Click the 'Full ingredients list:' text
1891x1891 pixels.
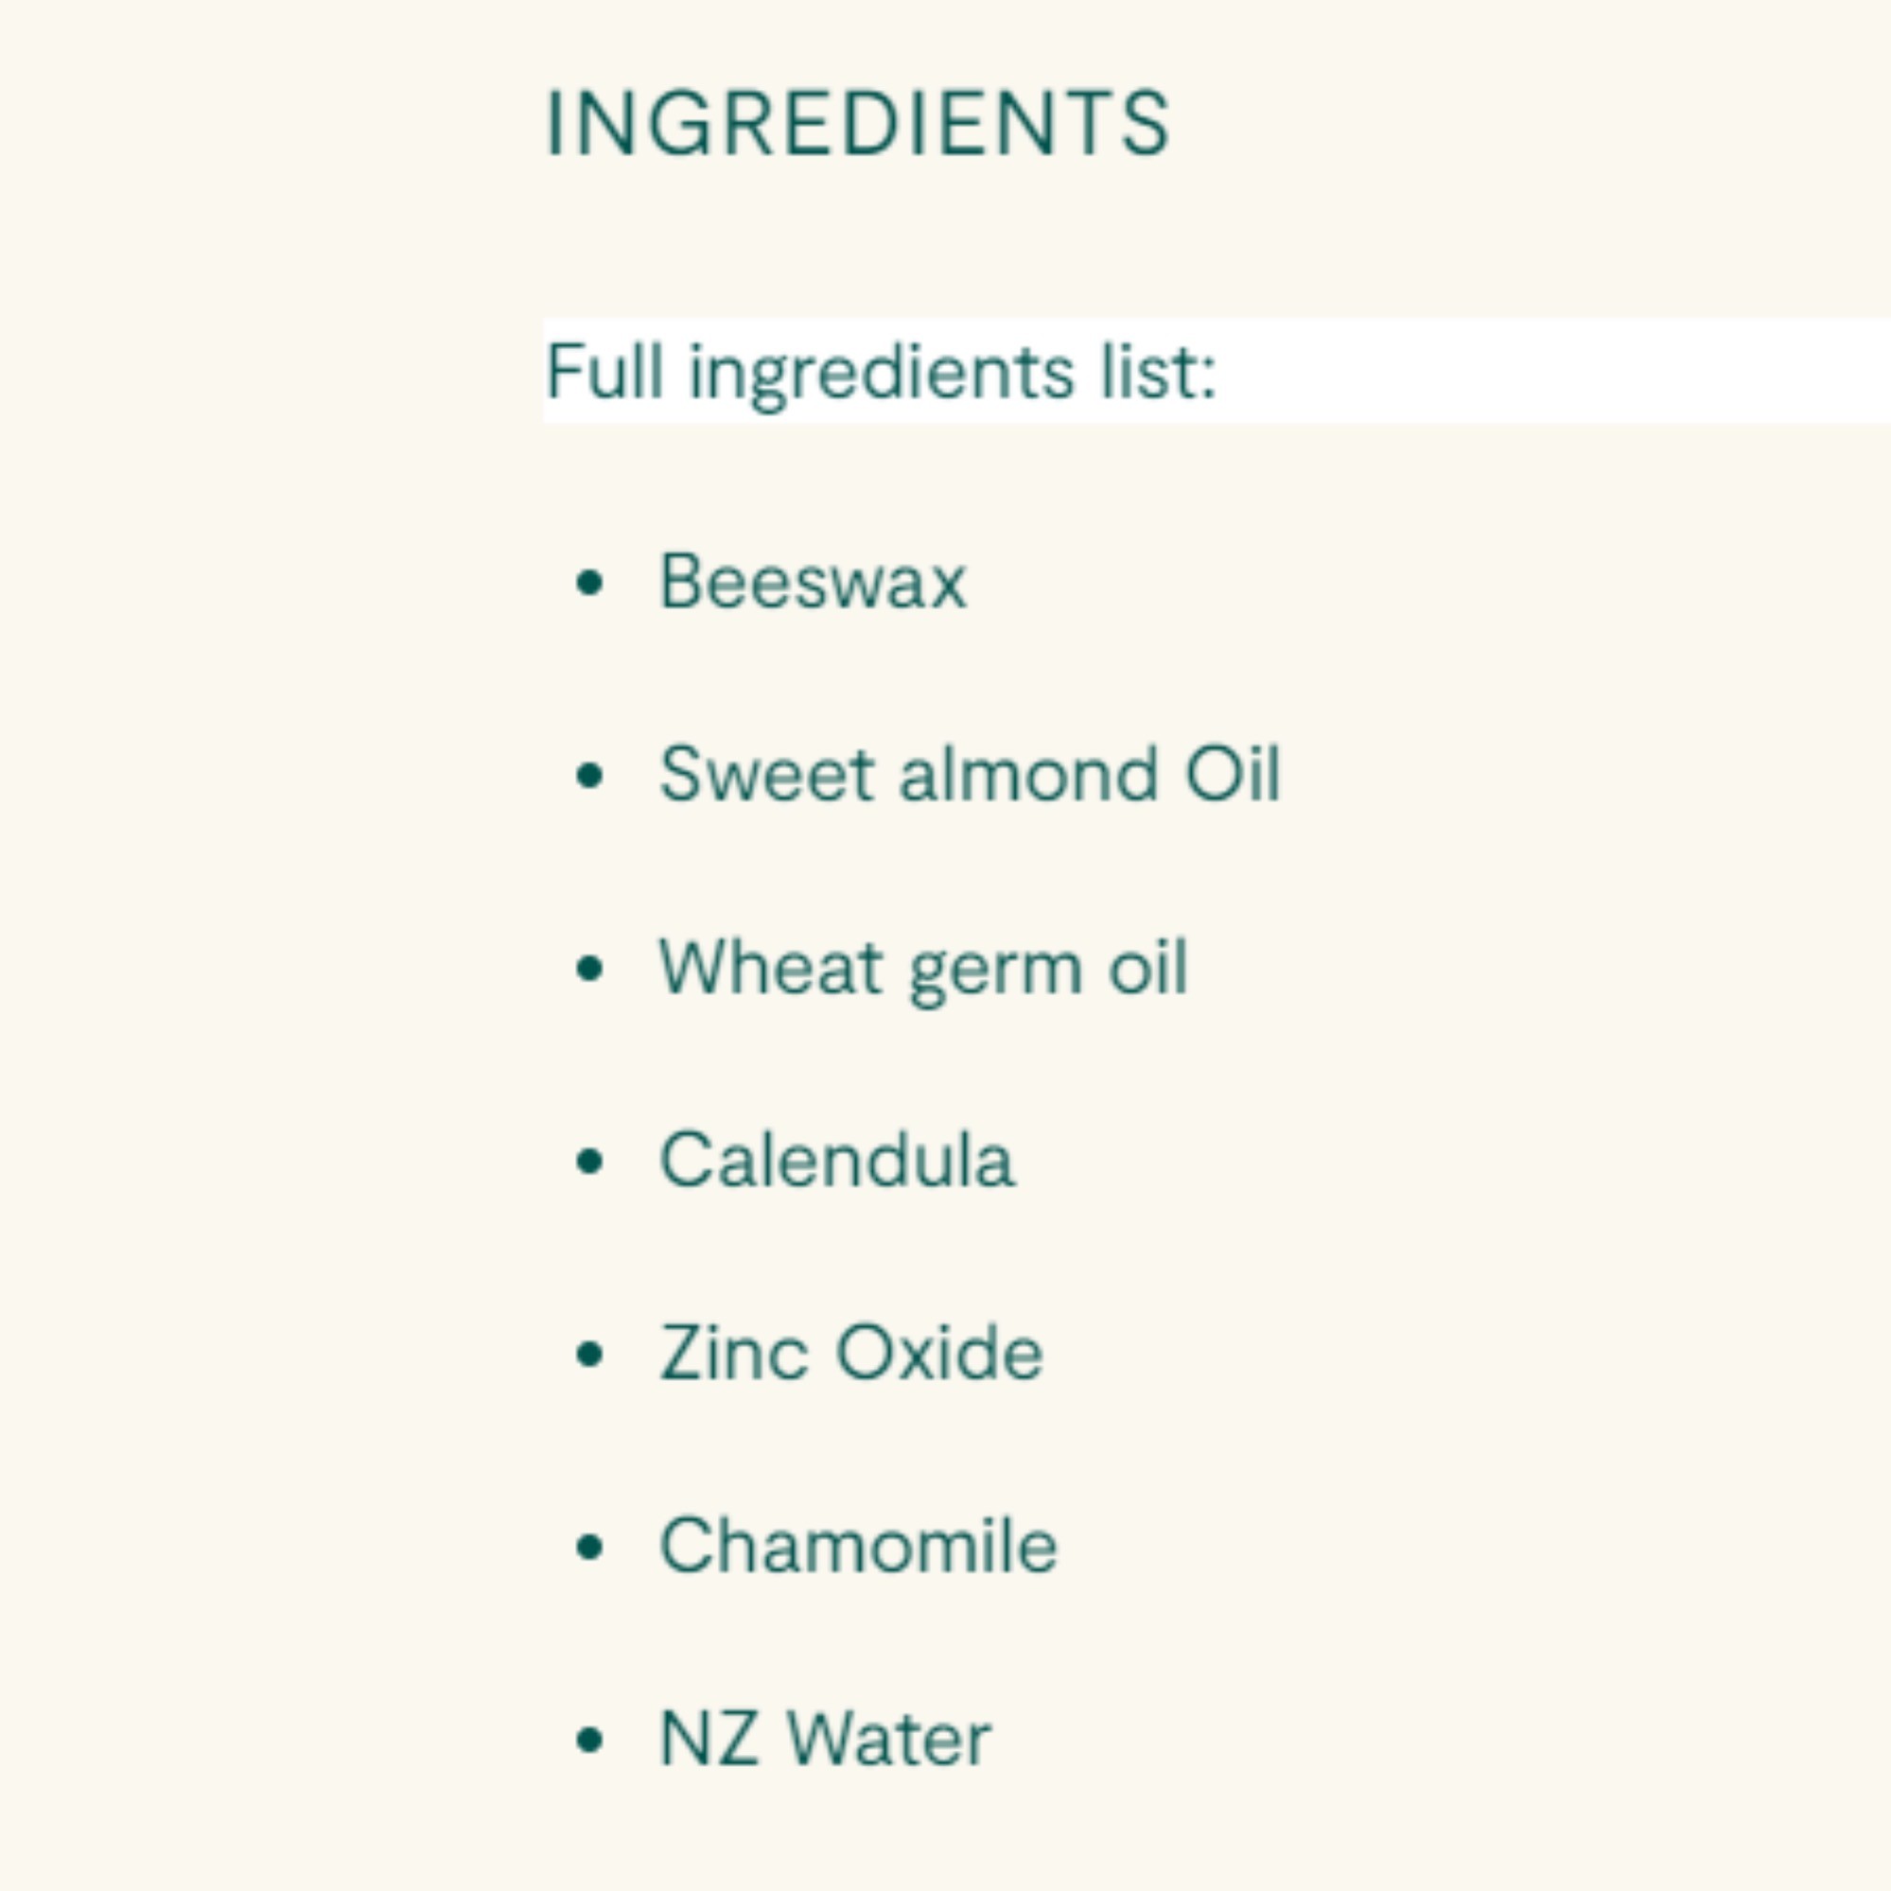click(880, 371)
